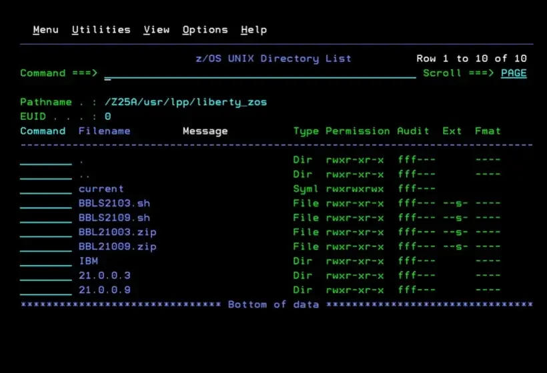Click the permission value for BBLS2103.sh
This screenshot has width=547, height=373.
[354, 203]
